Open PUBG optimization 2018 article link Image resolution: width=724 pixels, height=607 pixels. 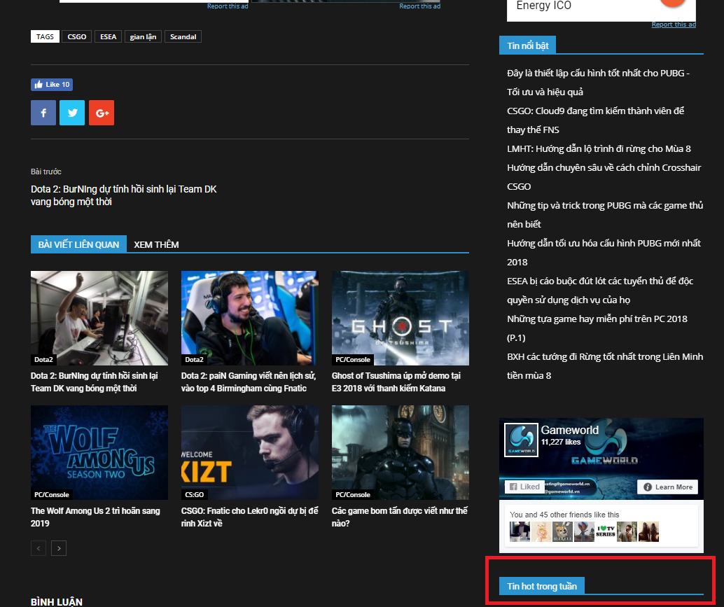604,253
